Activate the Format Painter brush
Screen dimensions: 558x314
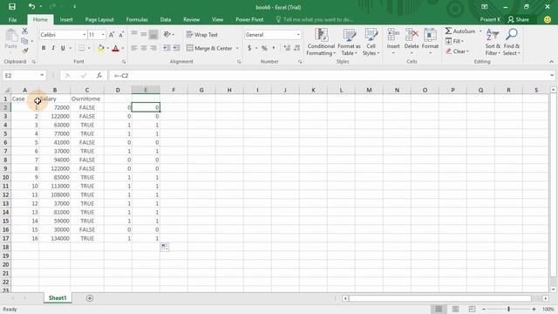point(25,51)
